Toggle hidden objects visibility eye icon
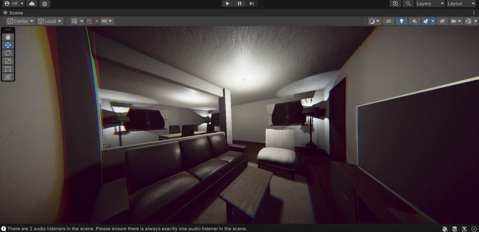This screenshot has width=479, height=232. click(x=442, y=21)
